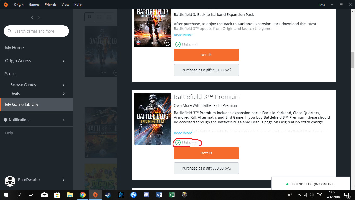Expand the PureDespise account menu arrow
This screenshot has height=200, width=355.
pyautogui.click(x=64, y=180)
